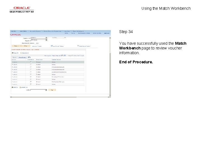The height and width of the screenshot is (150, 201).
Task: Open the Action dropdown below the grid
Action: 39,90
